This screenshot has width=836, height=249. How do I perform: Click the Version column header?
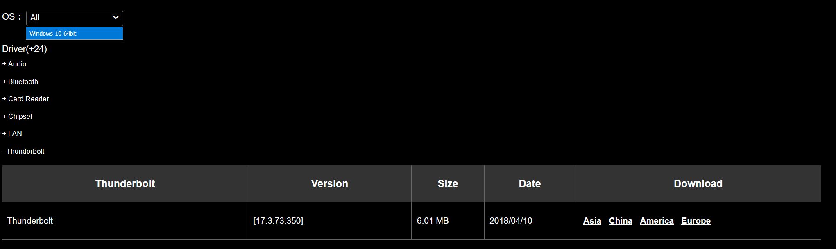329,183
